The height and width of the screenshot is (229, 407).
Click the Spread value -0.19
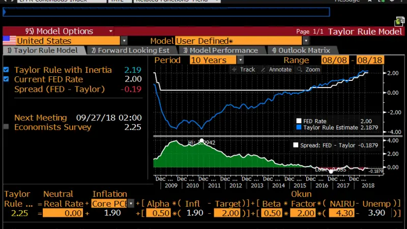(x=131, y=89)
